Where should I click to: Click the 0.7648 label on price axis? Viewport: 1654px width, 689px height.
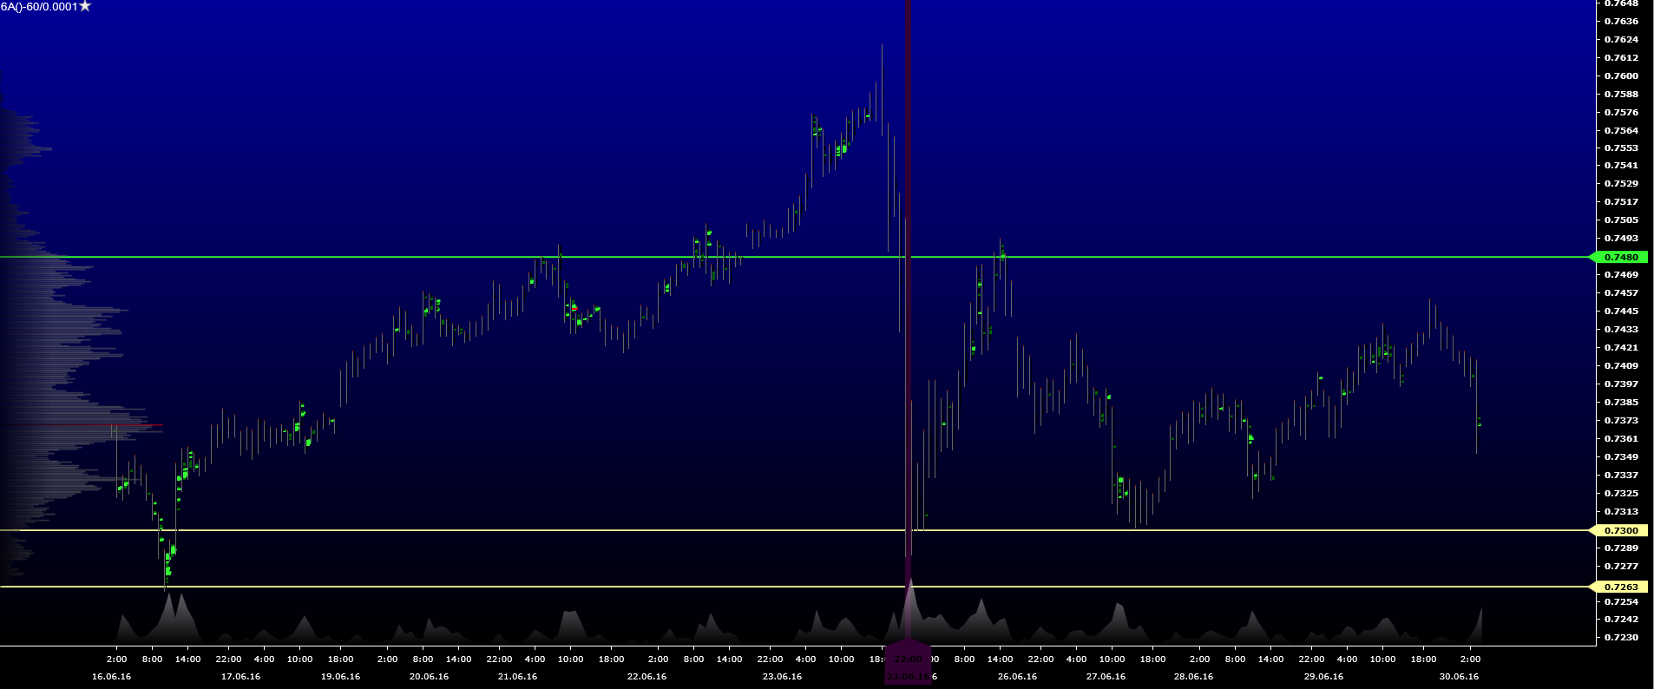(1621, 3)
